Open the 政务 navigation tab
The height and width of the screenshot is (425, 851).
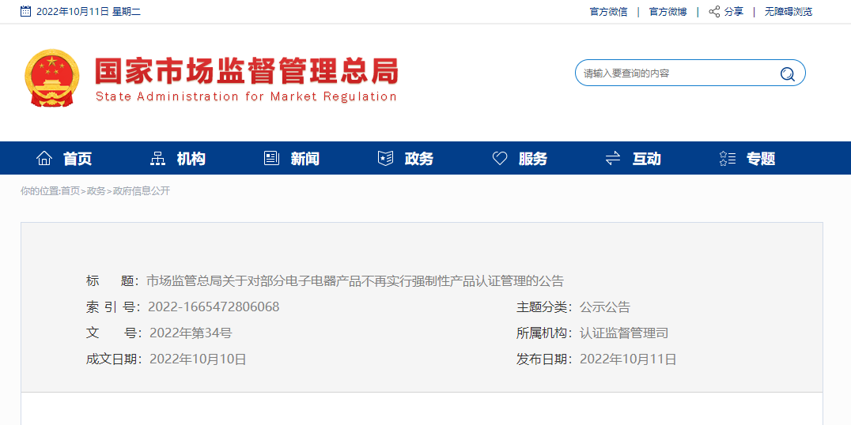coord(419,159)
